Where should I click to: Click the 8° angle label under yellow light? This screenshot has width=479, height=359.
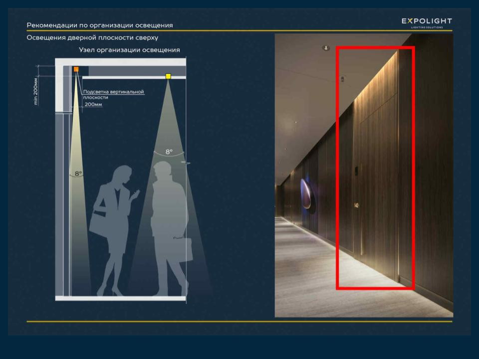coord(169,152)
